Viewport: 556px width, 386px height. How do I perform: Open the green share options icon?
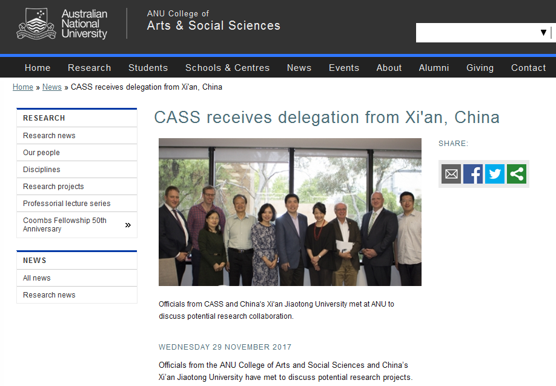tap(517, 174)
